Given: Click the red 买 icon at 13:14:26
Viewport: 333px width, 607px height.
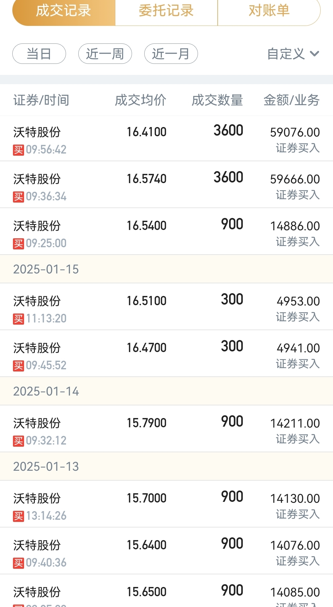Looking at the screenshot, I should tap(18, 516).
